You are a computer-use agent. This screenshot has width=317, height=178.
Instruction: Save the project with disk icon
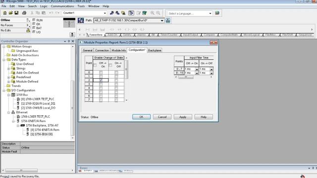click(16, 13)
